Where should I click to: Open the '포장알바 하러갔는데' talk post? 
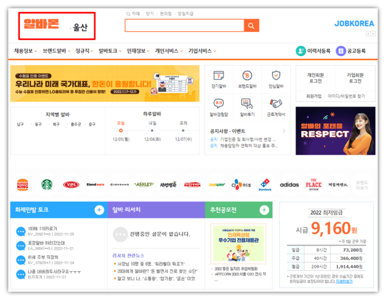tap(46, 243)
